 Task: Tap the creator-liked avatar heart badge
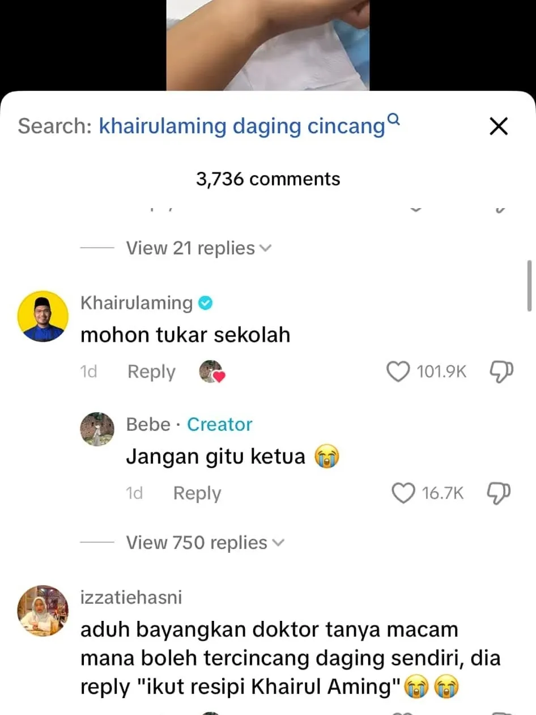click(211, 372)
